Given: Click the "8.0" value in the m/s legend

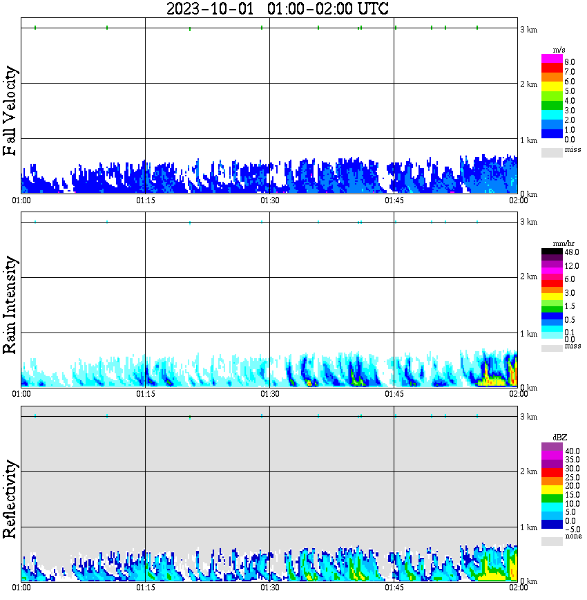Looking at the screenshot, I should pos(570,62).
